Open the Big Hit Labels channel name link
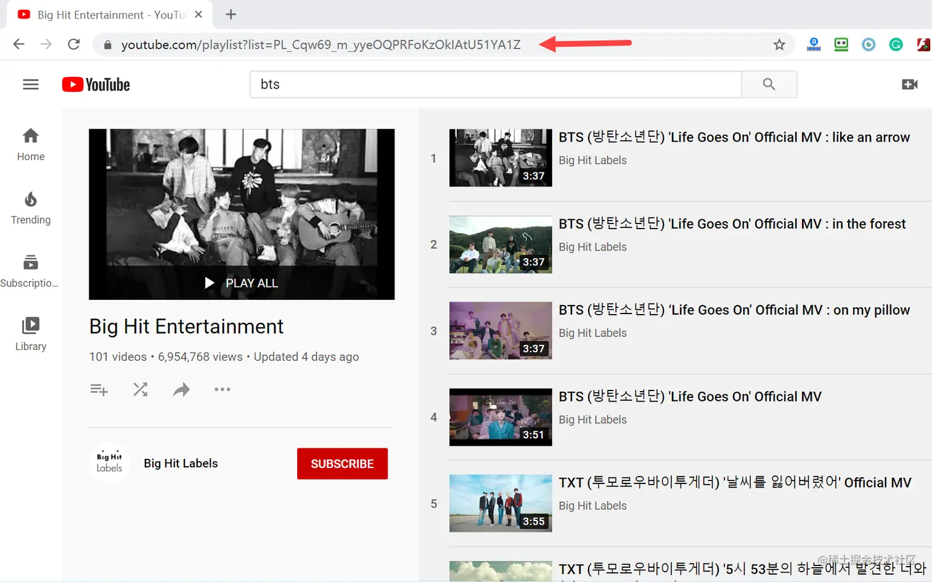932x582 pixels. pyautogui.click(x=181, y=463)
